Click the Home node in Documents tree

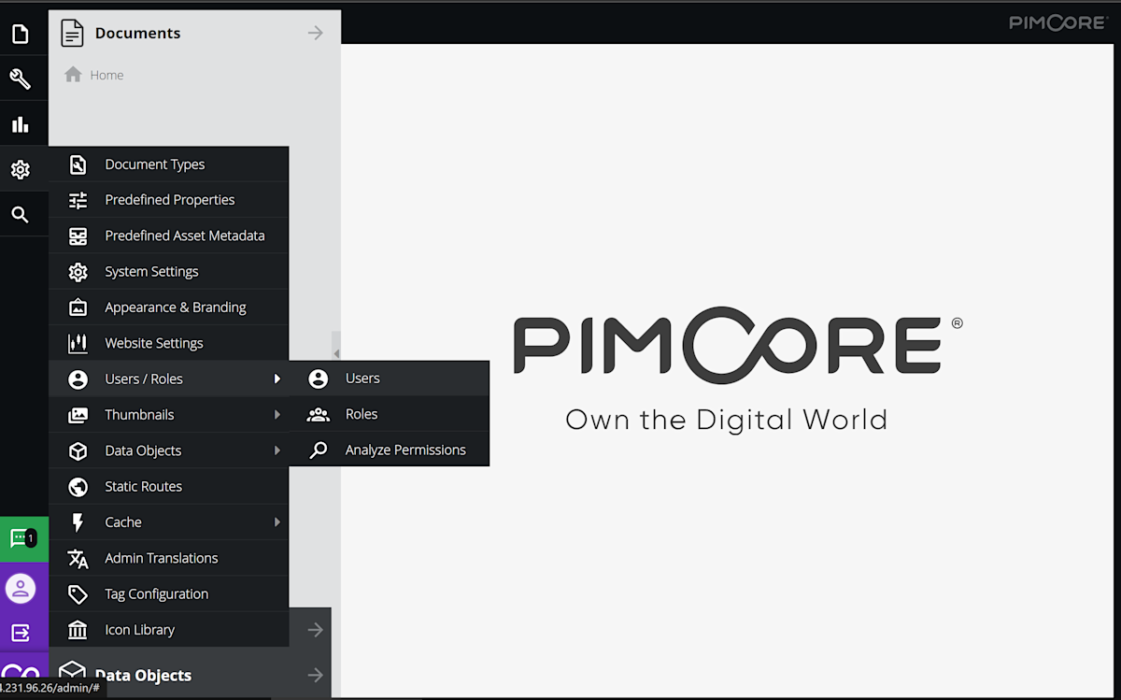(x=106, y=75)
